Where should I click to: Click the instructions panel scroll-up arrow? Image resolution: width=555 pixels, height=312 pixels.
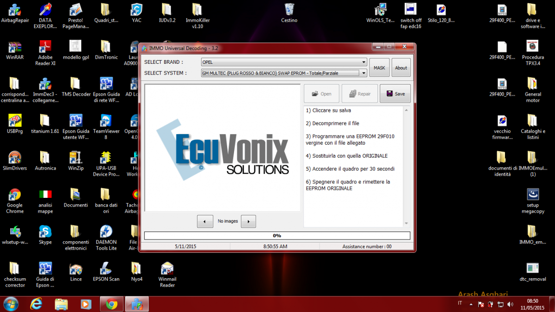click(407, 110)
